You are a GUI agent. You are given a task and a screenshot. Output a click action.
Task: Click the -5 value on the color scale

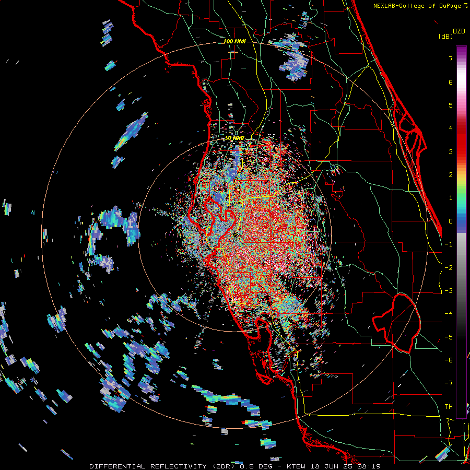pos(449,337)
